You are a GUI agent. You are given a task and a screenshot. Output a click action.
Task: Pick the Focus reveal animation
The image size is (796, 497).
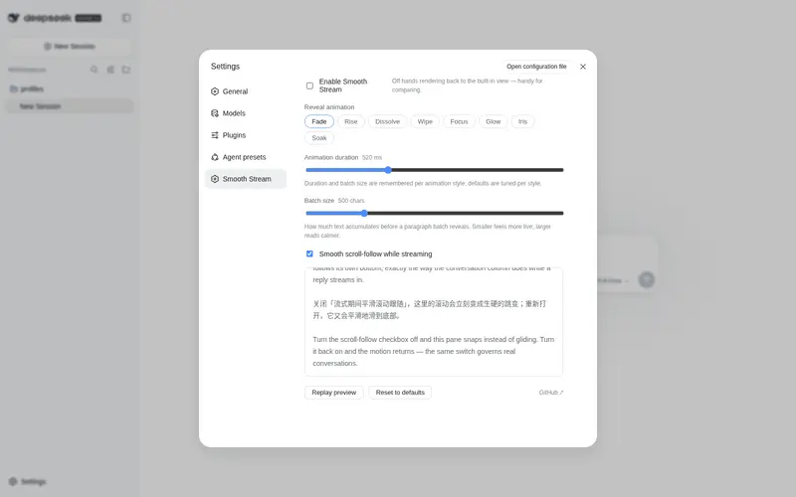[459, 121]
